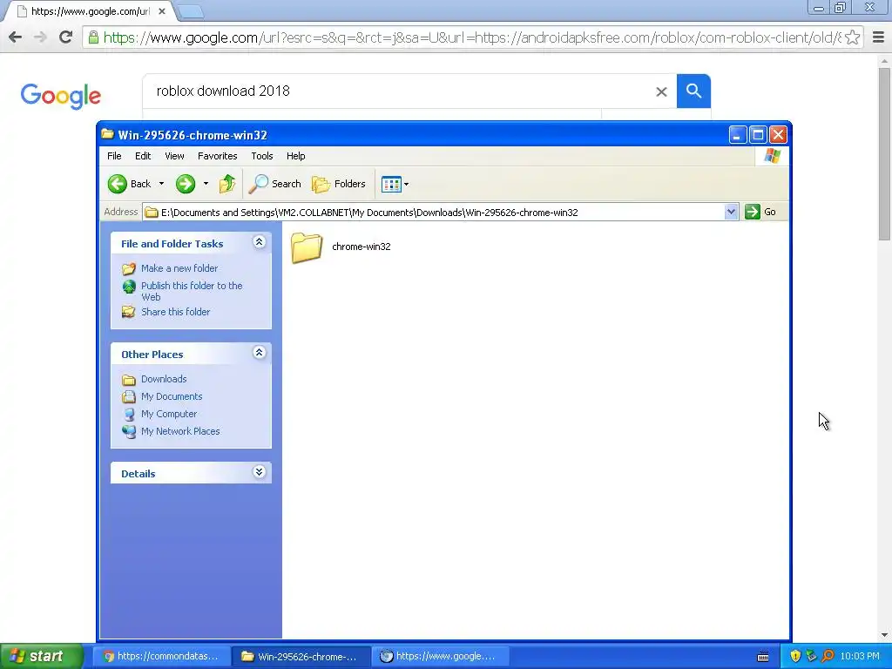Click the Windows flag logo in Explorer
The height and width of the screenshot is (669, 892).
(x=772, y=156)
